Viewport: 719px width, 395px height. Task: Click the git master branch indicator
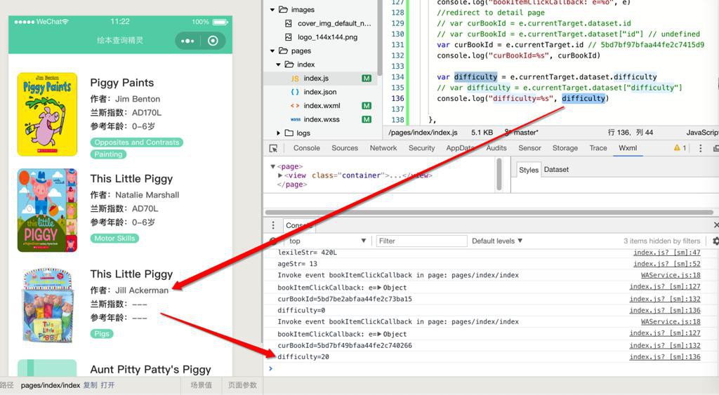522,133
